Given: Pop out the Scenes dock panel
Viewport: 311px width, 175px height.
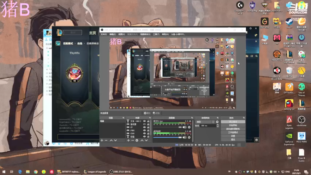Looking at the screenshot, I should point(123,118).
